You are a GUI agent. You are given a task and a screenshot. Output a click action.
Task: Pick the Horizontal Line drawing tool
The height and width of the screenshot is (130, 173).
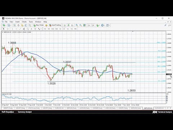point(16,29)
